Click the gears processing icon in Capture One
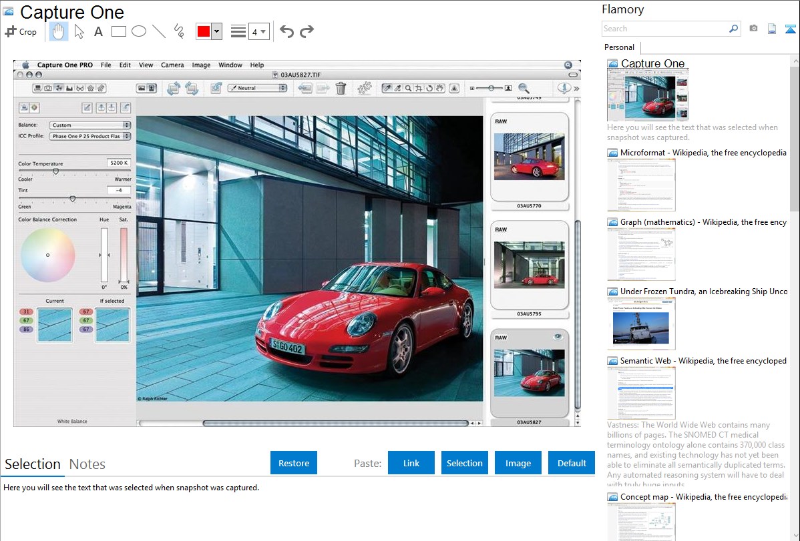800x541 pixels. [365, 88]
